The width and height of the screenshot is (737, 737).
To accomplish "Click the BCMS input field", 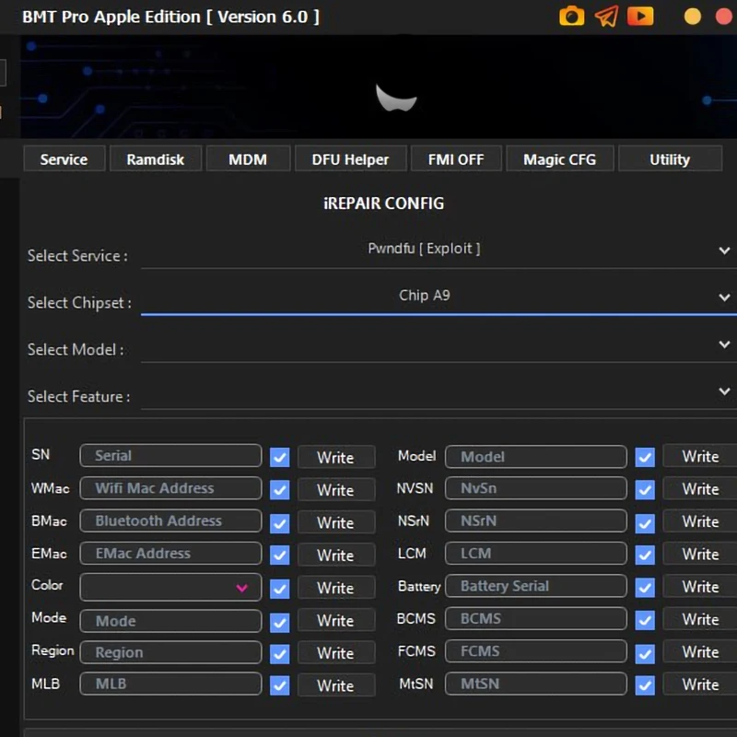I will pyautogui.click(x=536, y=618).
